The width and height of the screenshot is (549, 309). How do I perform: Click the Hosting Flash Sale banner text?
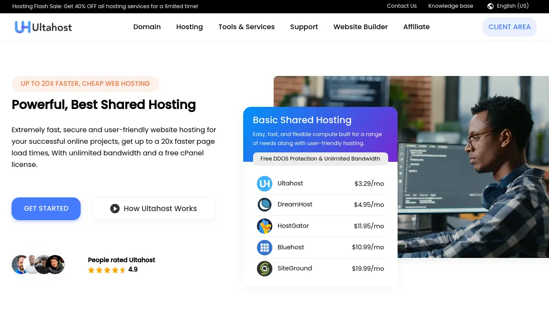(106, 6)
